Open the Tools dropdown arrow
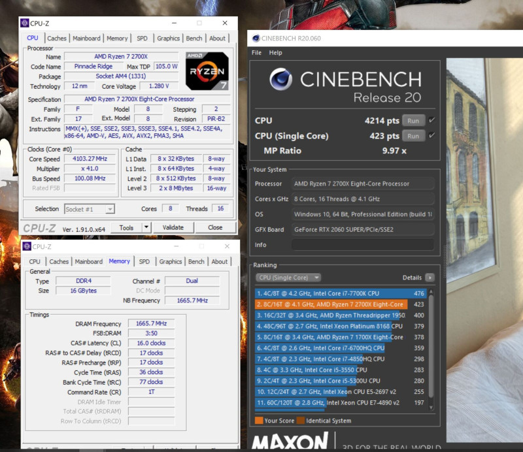Viewport: 523px width, 452px height. (x=146, y=227)
